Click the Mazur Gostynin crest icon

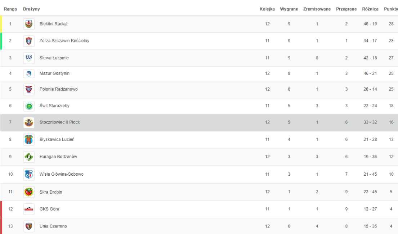pyautogui.click(x=29, y=74)
